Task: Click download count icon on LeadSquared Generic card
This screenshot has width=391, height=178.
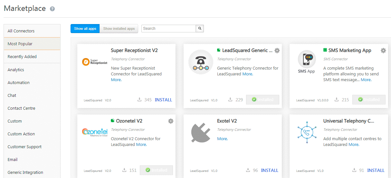Action: 230,100
